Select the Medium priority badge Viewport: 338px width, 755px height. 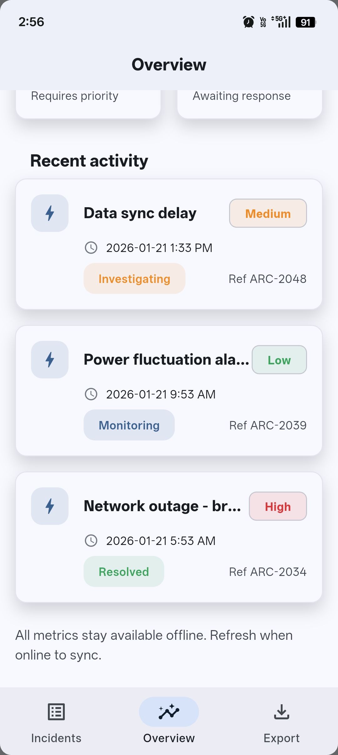coord(268,213)
